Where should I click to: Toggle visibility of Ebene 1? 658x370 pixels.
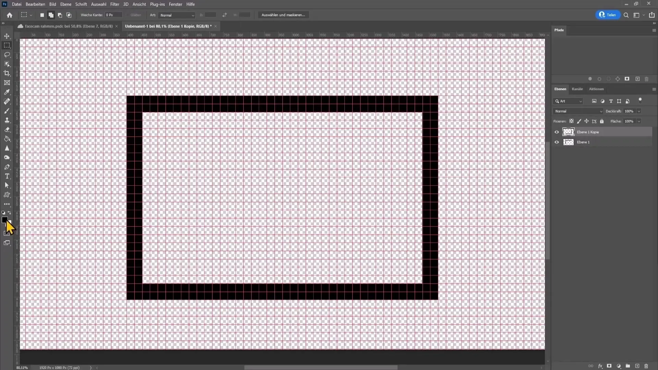[x=557, y=142]
